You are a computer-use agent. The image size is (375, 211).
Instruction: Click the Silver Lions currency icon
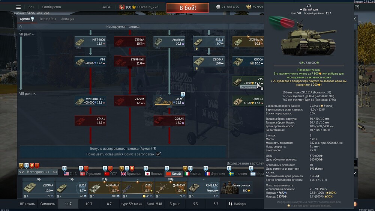218,7
